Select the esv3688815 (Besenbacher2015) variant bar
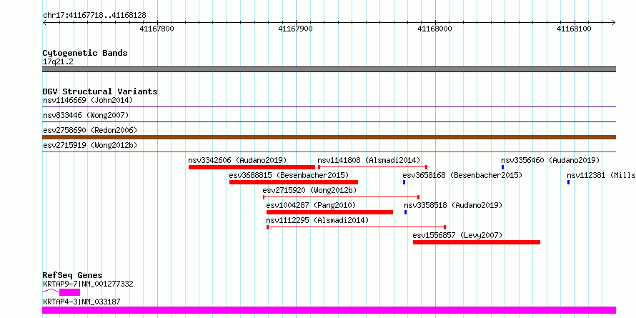Screen dimensions: 636x318 click(x=293, y=182)
